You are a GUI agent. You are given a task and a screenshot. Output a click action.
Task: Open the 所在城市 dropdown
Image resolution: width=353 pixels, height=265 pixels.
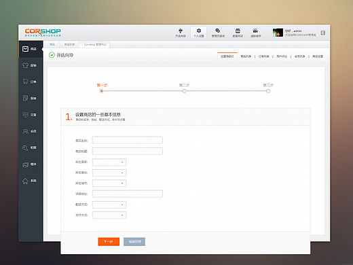point(109,183)
